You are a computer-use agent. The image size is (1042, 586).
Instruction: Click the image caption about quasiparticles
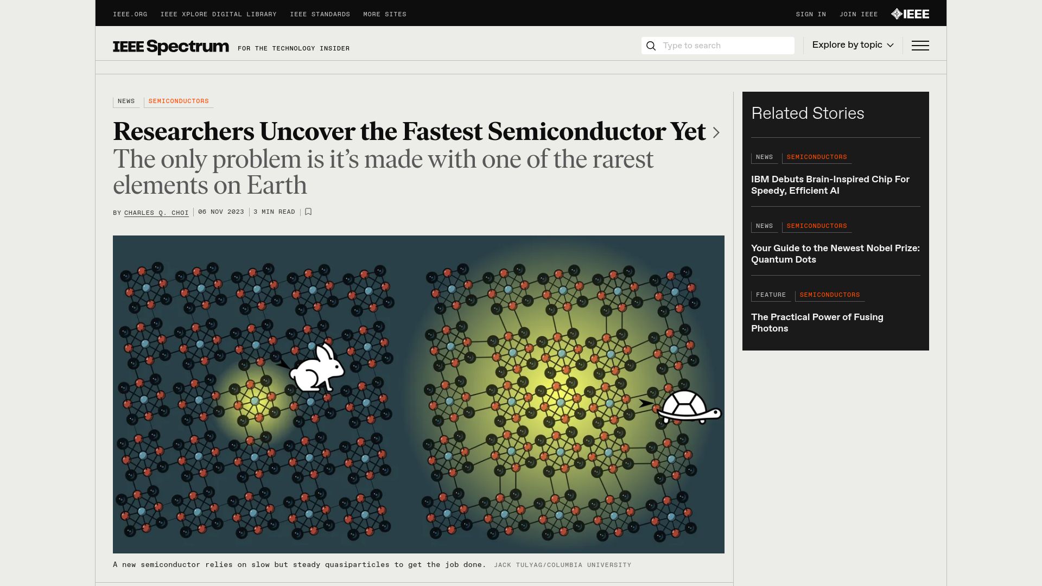click(300, 565)
